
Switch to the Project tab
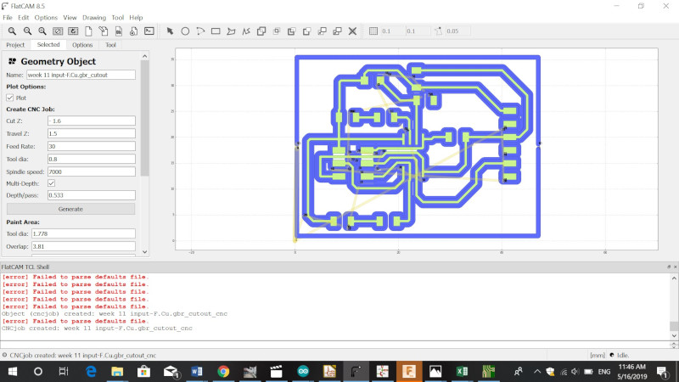pos(15,45)
